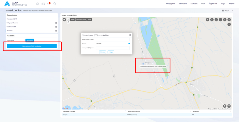The width and height of the screenshot is (239, 122).
Task: Open the Csoport selector in the dialog
Action: 129,43
